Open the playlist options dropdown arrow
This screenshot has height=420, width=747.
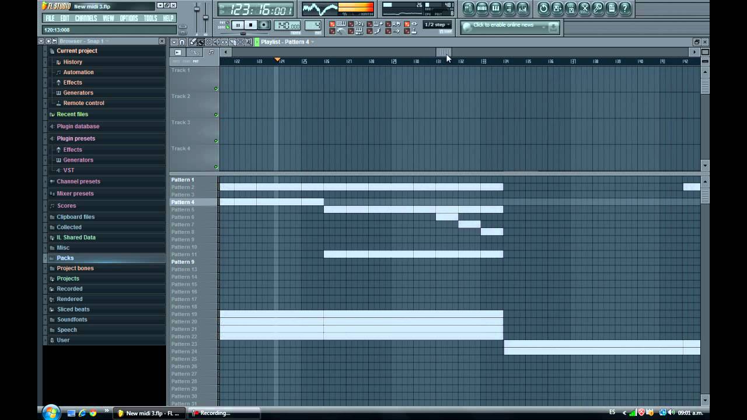(174, 42)
